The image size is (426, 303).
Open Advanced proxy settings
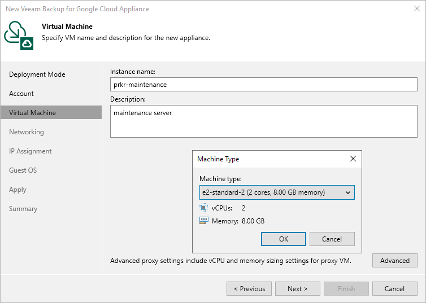tap(395, 261)
